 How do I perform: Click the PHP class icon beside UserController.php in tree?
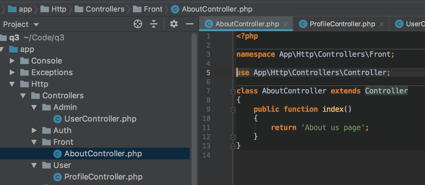(x=57, y=119)
